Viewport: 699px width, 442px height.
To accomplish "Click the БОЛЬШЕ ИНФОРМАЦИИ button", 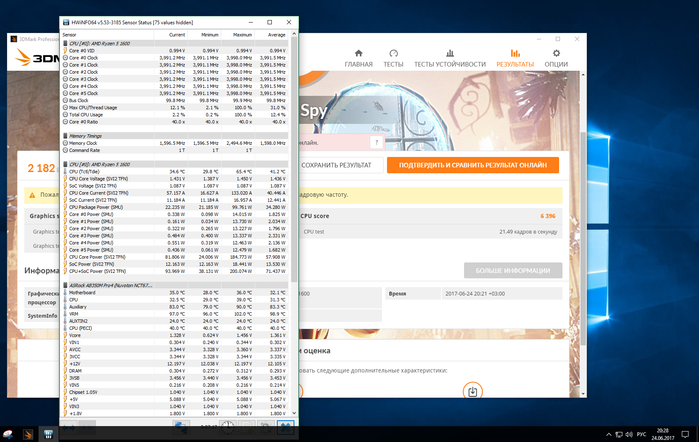I will click(513, 271).
